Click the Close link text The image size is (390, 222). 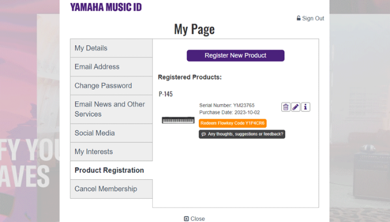(x=197, y=219)
